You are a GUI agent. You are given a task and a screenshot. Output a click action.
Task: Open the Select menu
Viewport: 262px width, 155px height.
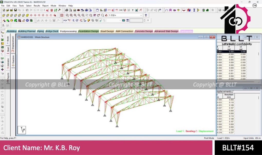[29, 6]
